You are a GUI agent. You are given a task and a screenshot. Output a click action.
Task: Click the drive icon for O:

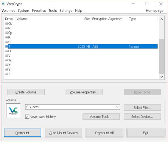coord(7,23)
